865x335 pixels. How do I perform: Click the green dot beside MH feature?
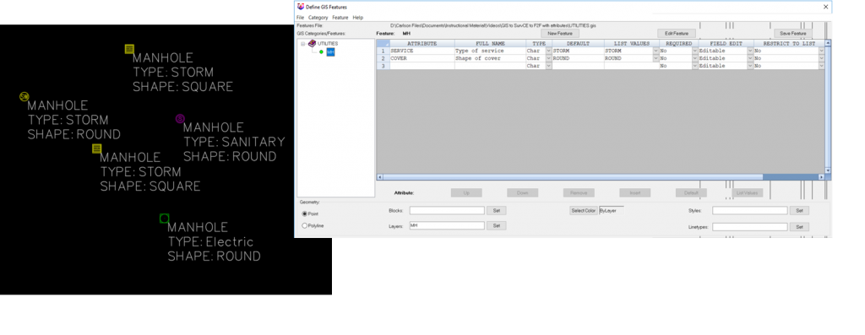[x=321, y=51]
